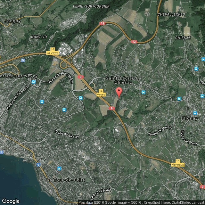Select the 15 Montreux exit sign
The image size is (205, 205).
point(178,163)
